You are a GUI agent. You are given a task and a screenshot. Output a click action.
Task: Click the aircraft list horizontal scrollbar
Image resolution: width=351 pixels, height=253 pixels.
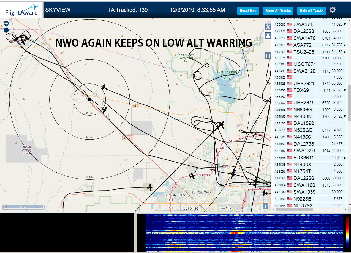pyautogui.click(x=294, y=210)
